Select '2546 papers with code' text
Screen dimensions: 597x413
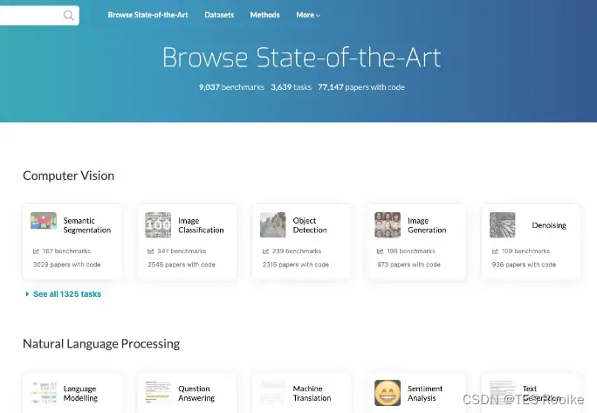tap(182, 265)
